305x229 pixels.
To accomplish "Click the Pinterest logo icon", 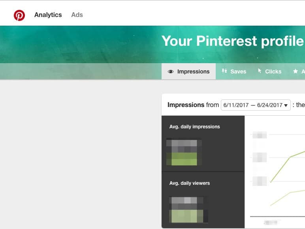I will tap(19, 15).
